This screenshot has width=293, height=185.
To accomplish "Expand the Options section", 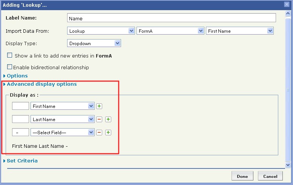I will coord(17,76).
